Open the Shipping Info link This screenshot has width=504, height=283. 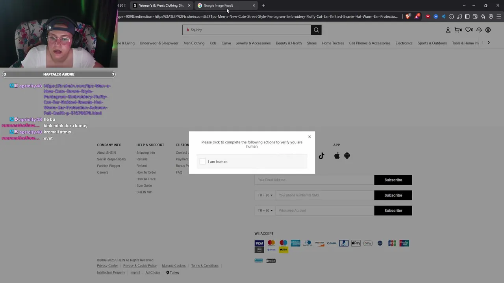pyautogui.click(x=146, y=153)
